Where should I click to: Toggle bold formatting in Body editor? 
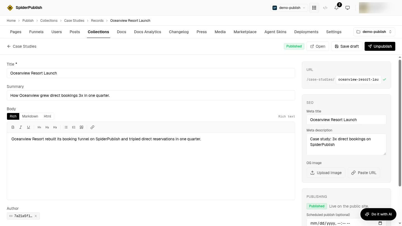(x=13, y=127)
